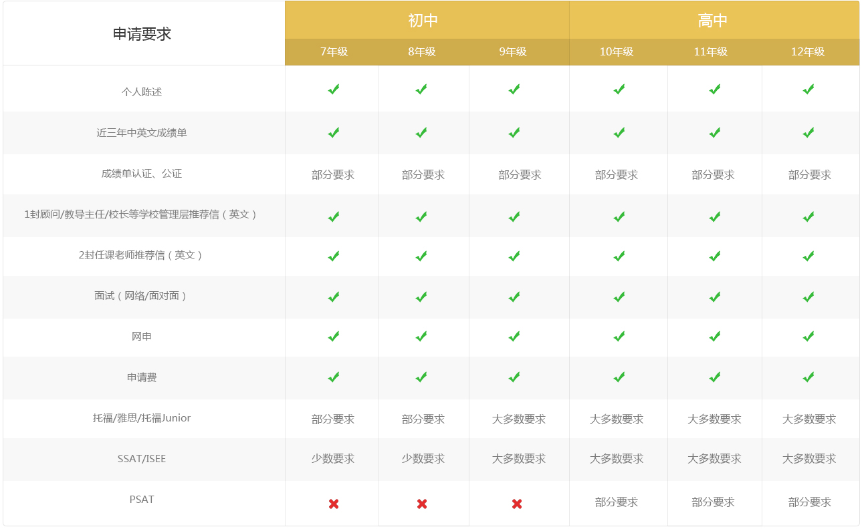Screen dimensions: 864x529
Task: Click the 申请费 checkmark under 10年级
Action: point(619,377)
